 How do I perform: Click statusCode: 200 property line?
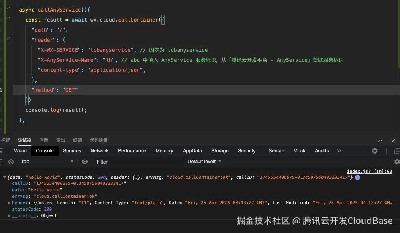click(x=32, y=209)
